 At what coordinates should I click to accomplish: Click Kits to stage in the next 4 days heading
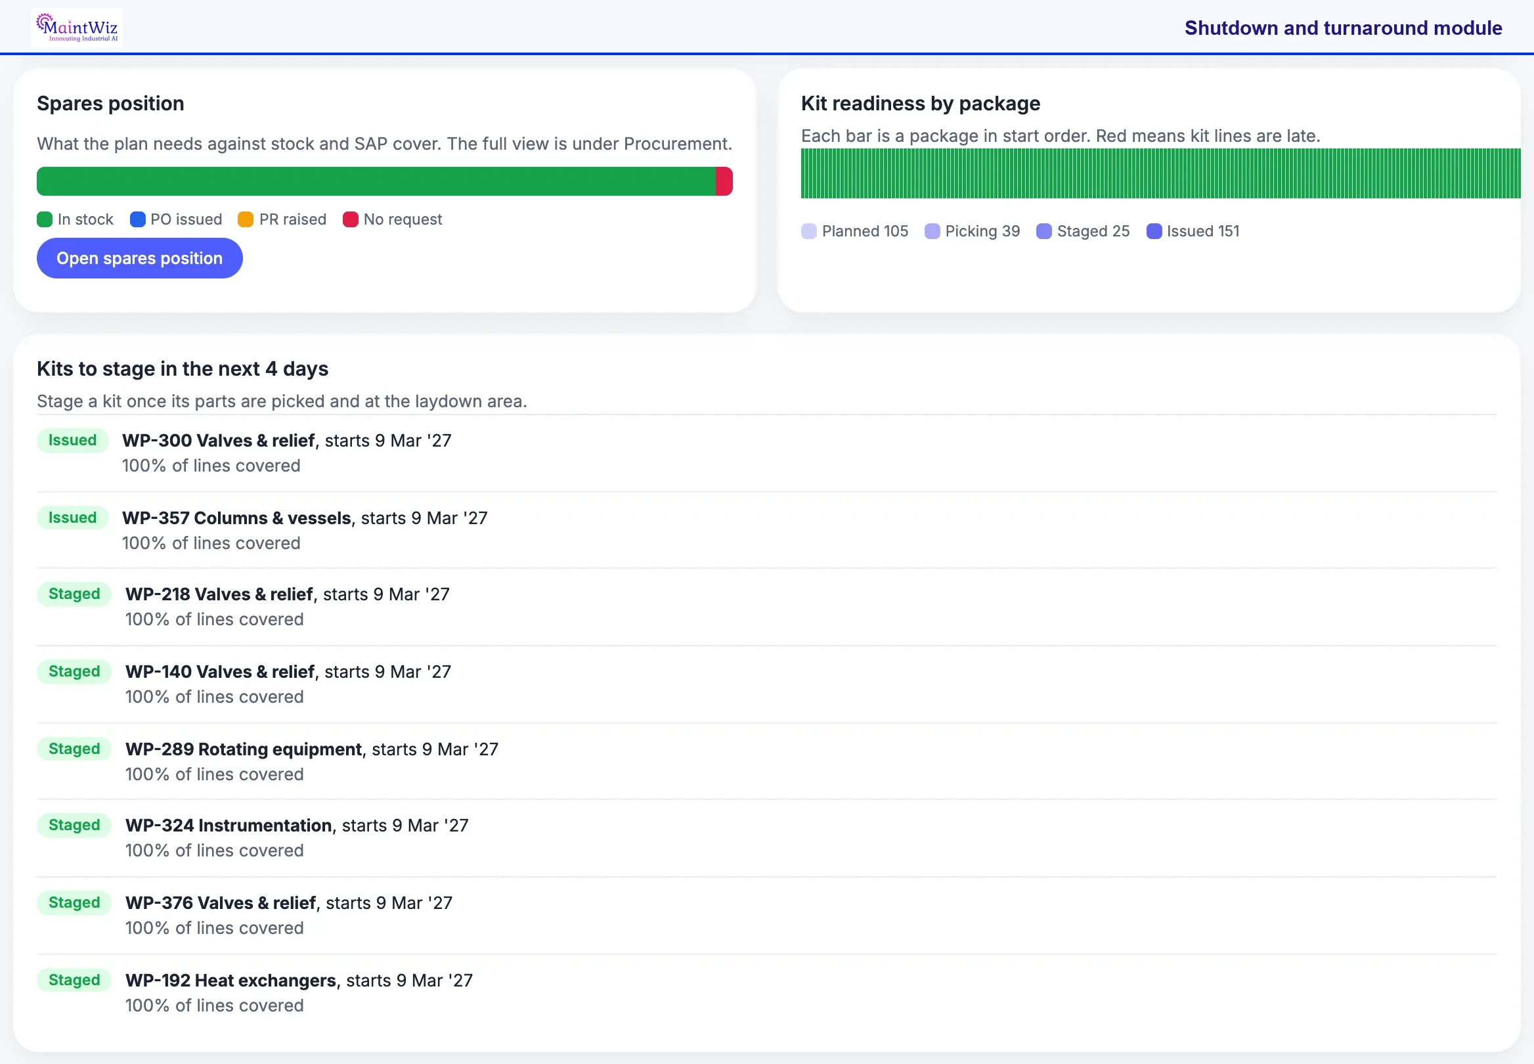(x=183, y=368)
